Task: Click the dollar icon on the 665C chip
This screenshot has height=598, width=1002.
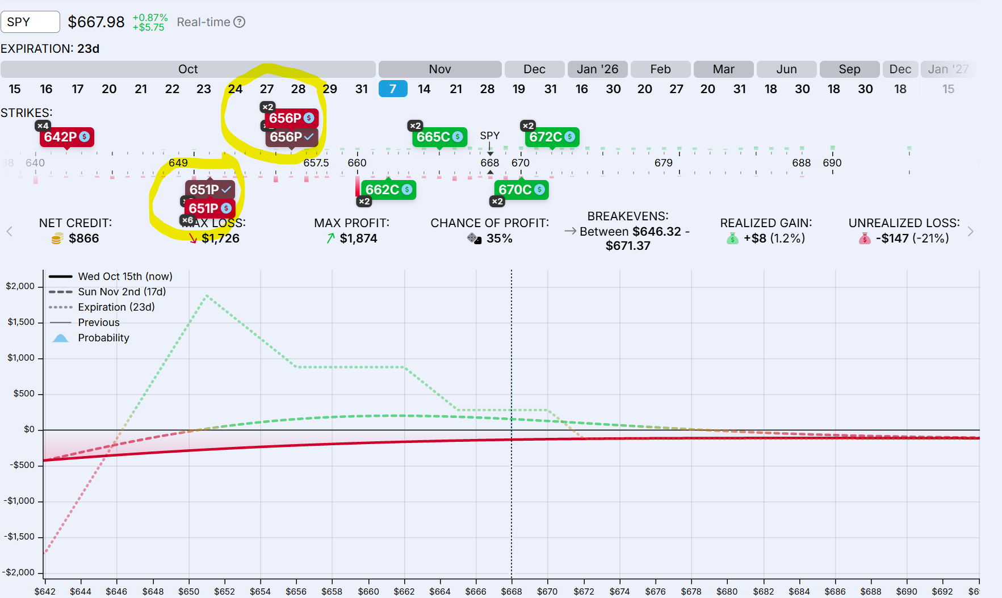Action: coord(458,137)
